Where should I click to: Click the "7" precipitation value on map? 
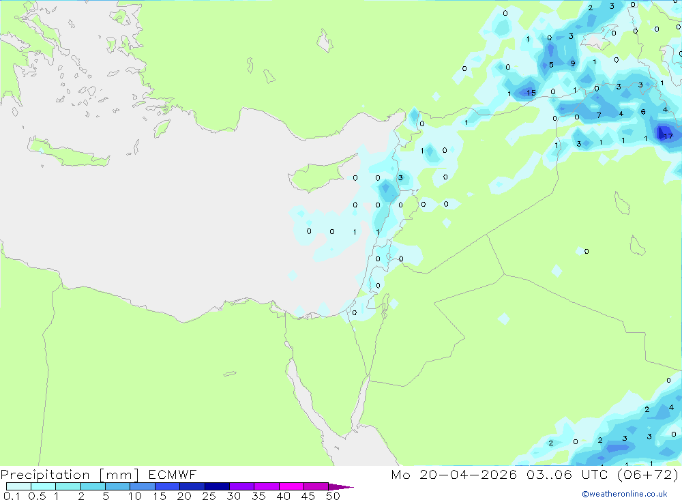[599, 115]
